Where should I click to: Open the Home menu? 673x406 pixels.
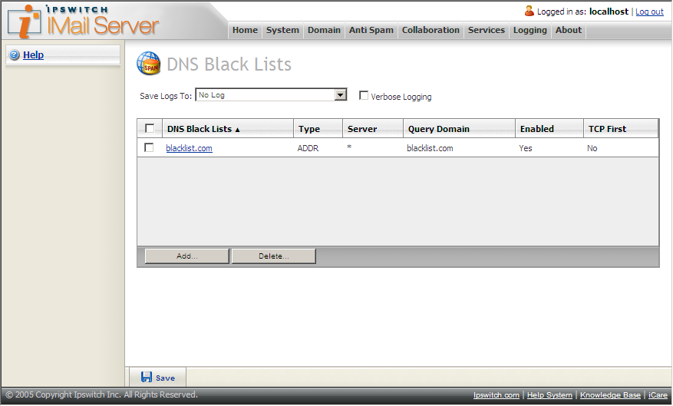245,30
